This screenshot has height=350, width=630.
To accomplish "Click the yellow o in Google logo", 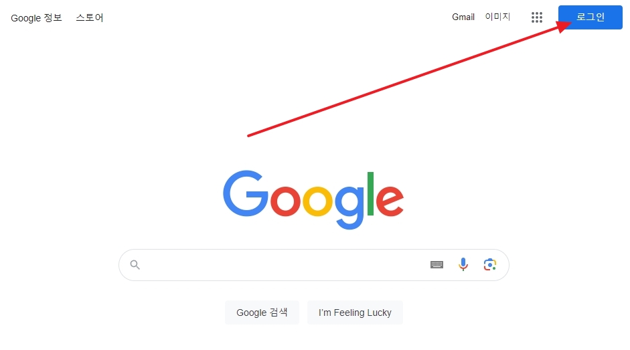I will click(x=317, y=200).
